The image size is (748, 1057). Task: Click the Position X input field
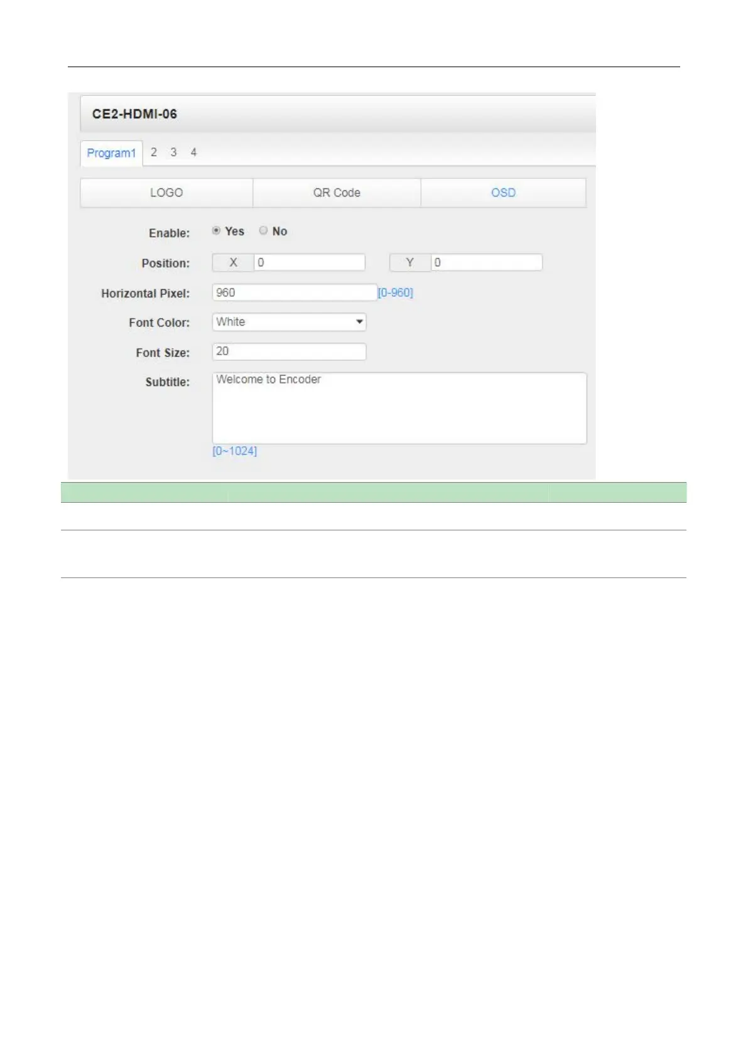click(x=310, y=262)
